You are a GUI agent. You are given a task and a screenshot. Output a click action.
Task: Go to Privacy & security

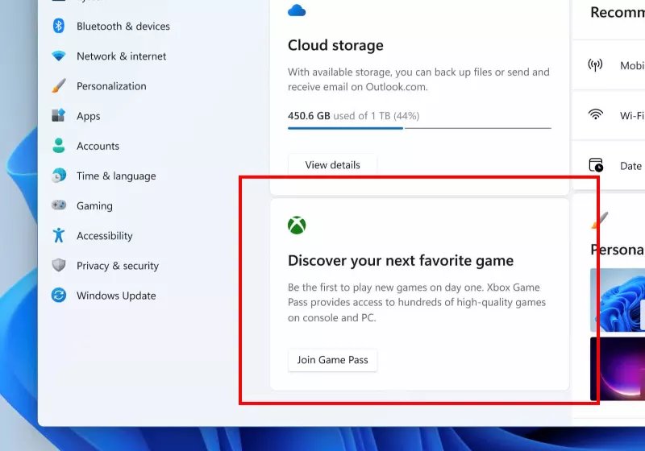pos(118,266)
